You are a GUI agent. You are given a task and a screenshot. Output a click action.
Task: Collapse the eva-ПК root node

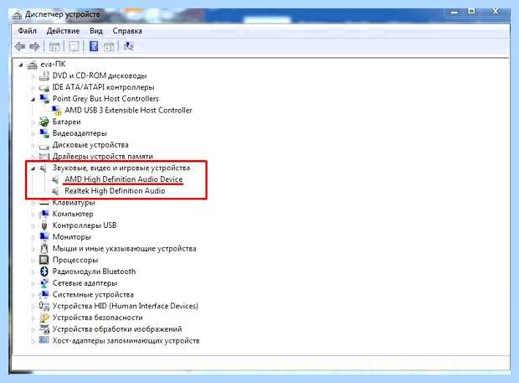tap(21, 65)
